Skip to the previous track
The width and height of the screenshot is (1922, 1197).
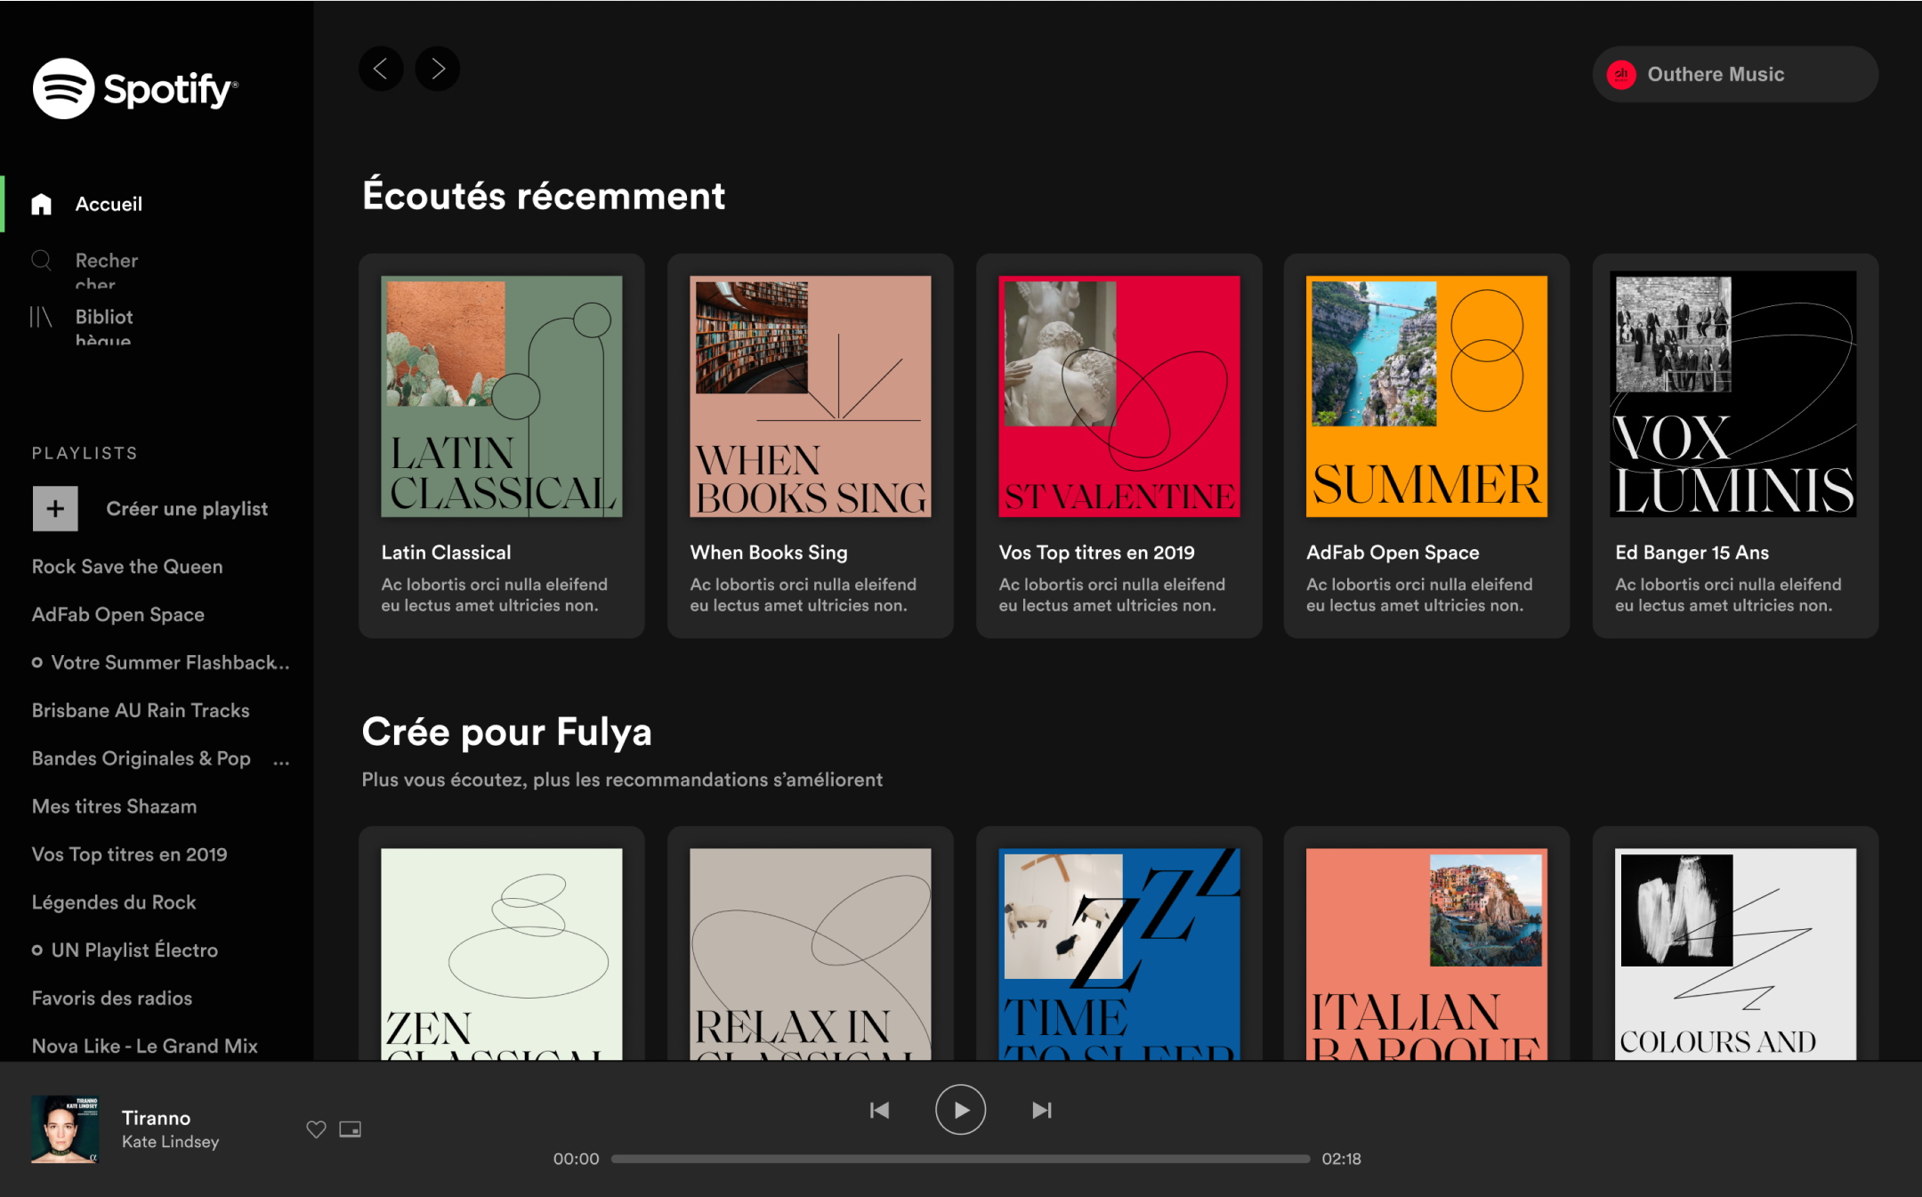point(879,1110)
